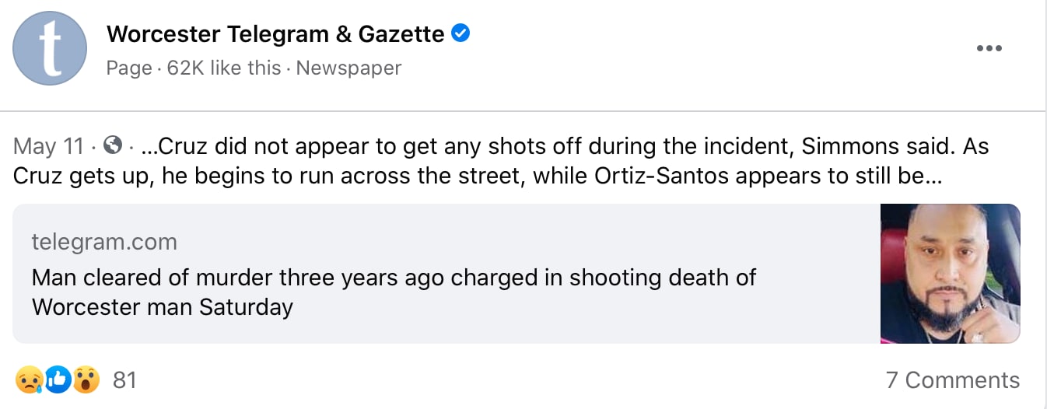1047x409 pixels.
Task: Expand truncated post text ending "still be…"
Action: point(930,176)
